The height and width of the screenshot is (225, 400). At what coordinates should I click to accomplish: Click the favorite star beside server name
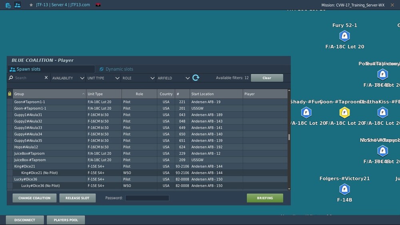[x=31, y=5]
